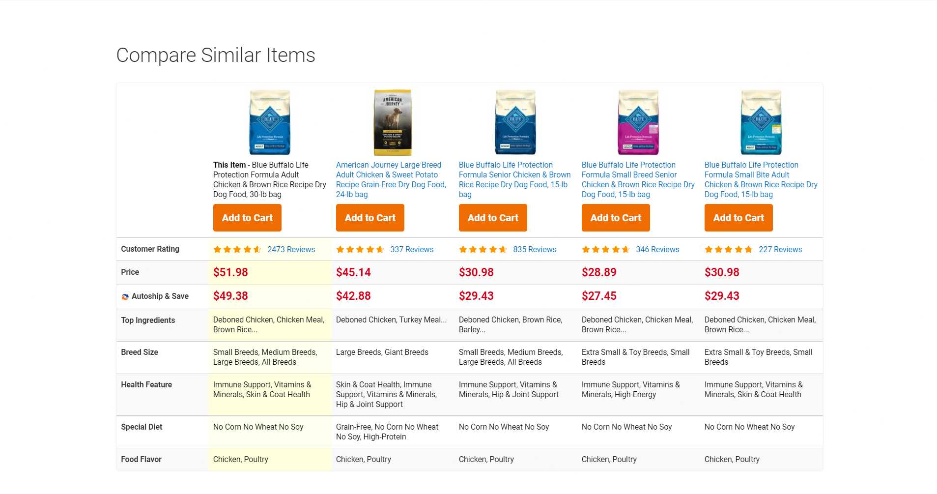Screen dimensions: 937x494
Task: Click this item's 30-lb bag image
Action: [269, 122]
